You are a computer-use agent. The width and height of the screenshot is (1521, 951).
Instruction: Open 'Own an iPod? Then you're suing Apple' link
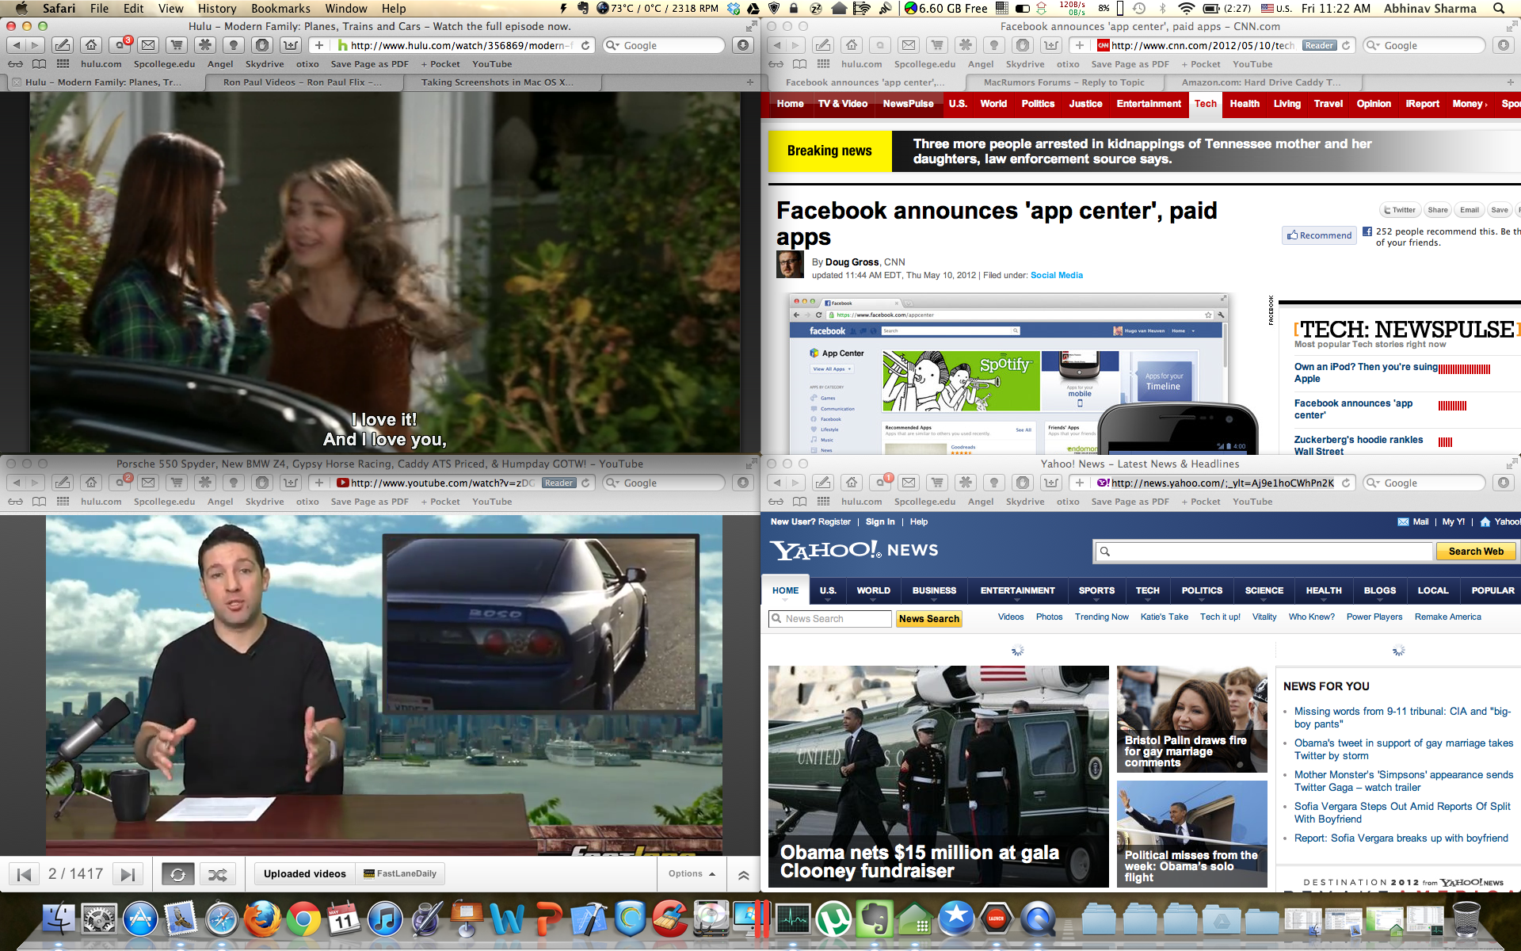coord(1366,372)
